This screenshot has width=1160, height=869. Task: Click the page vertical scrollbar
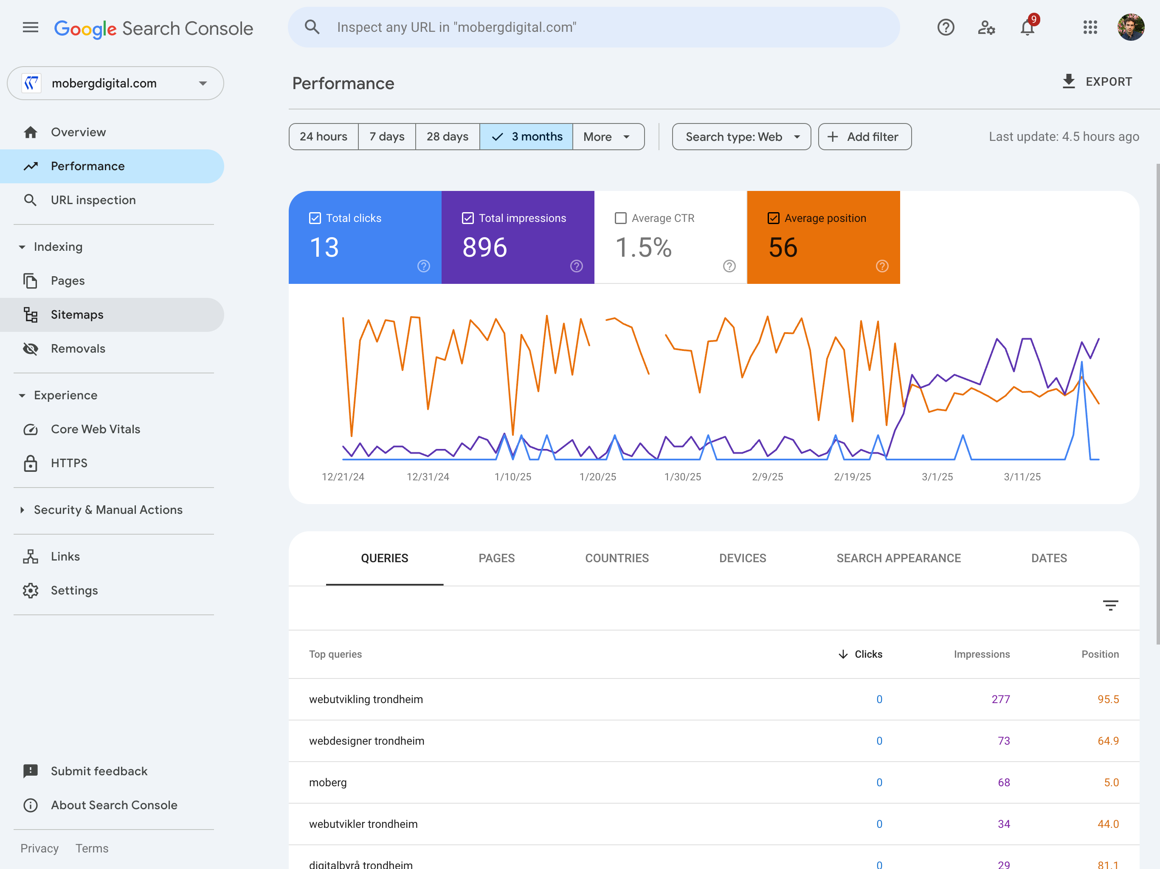[x=1157, y=404]
